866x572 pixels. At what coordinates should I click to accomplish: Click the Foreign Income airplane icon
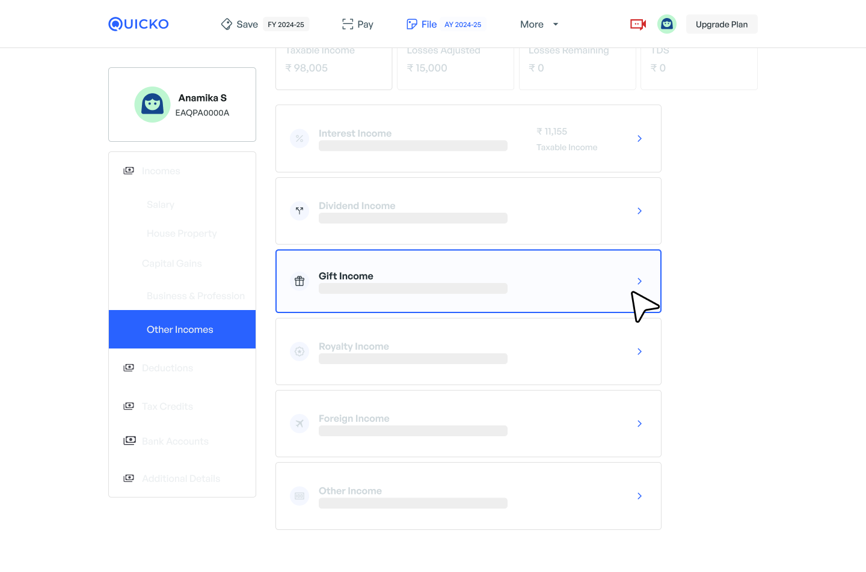(299, 424)
